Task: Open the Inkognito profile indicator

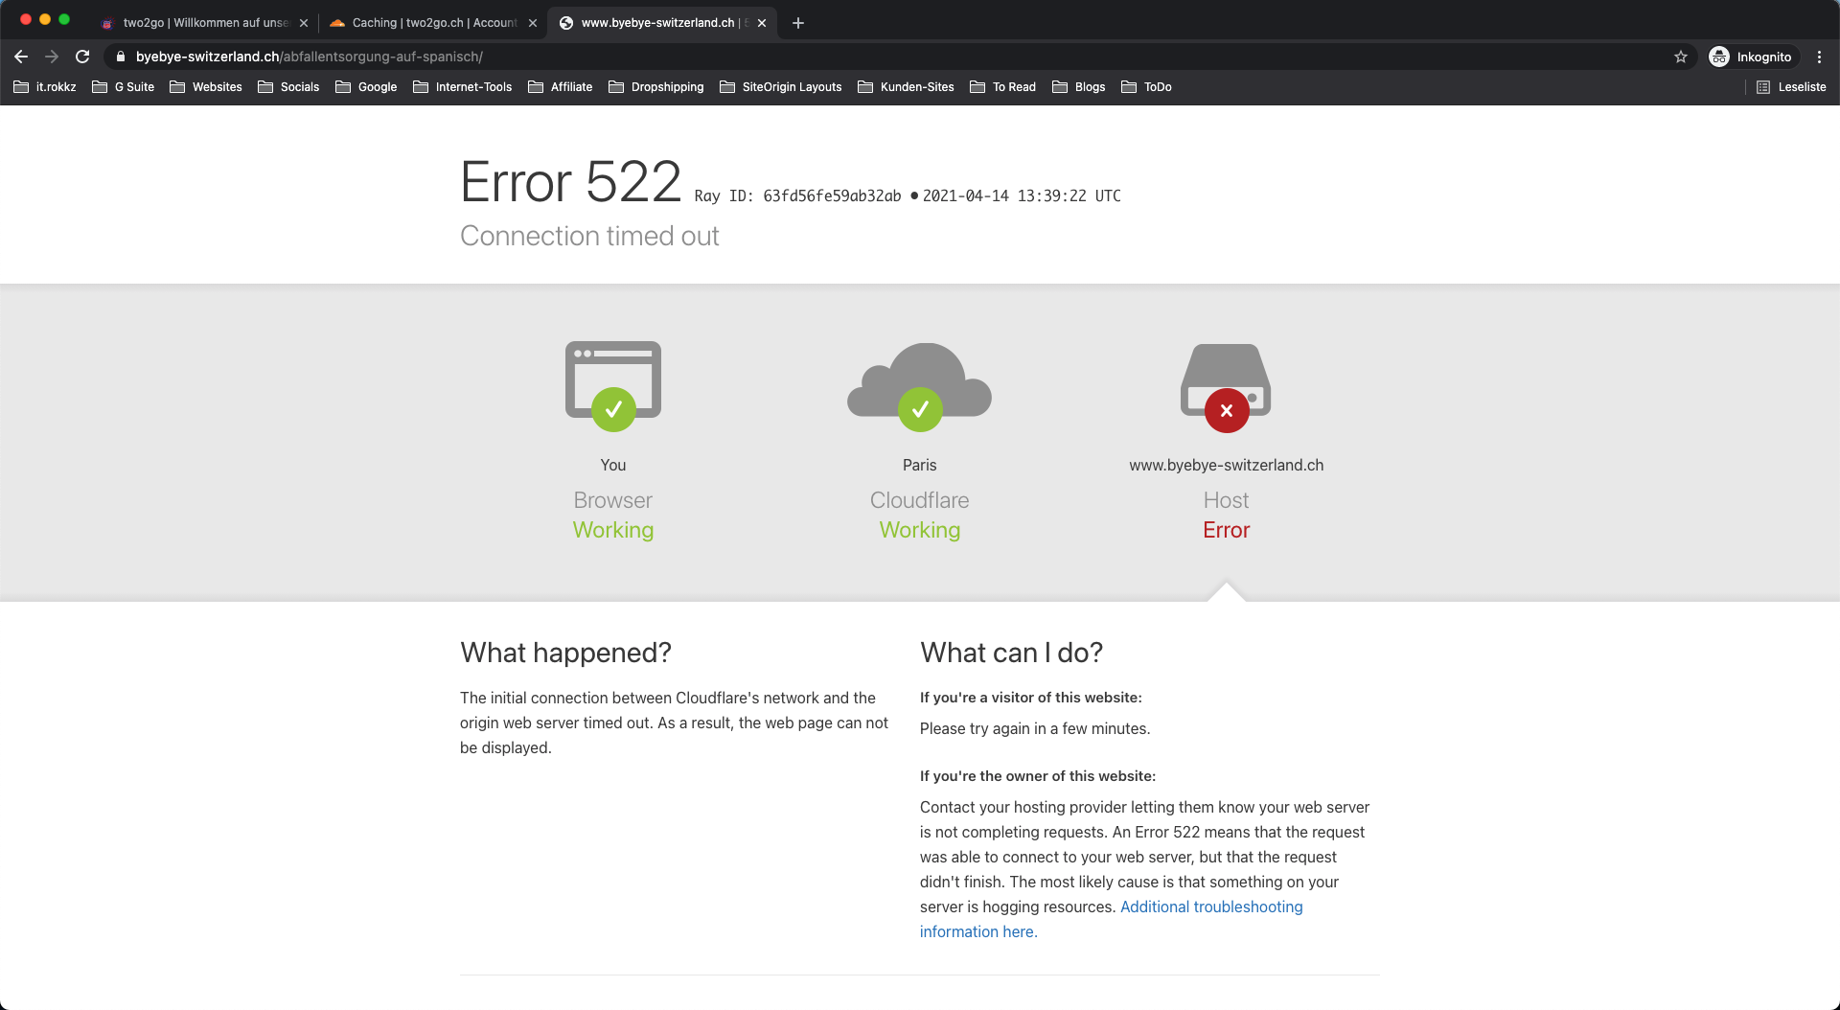Action: point(1751,57)
